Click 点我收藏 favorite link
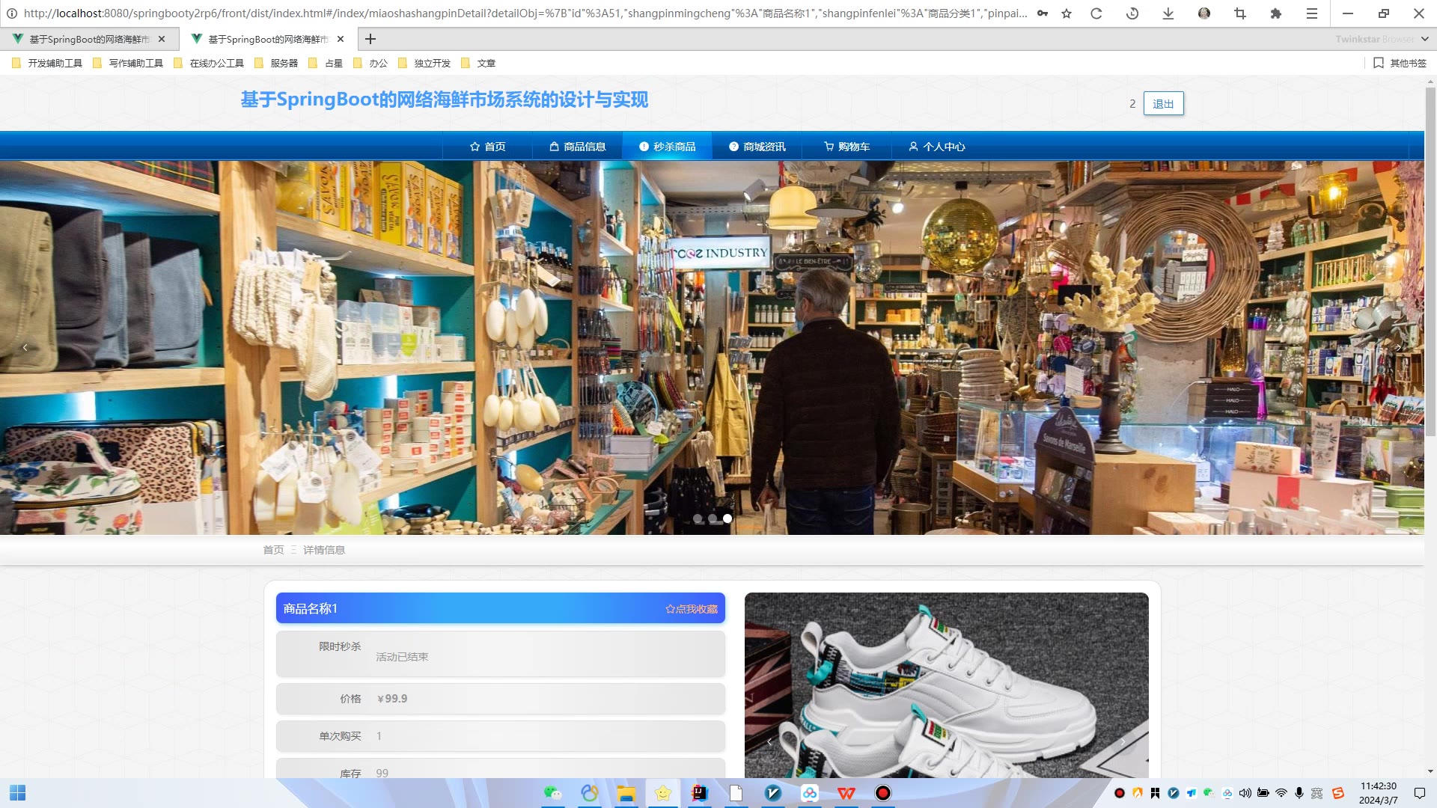The image size is (1437, 808). [x=692, y=609]
